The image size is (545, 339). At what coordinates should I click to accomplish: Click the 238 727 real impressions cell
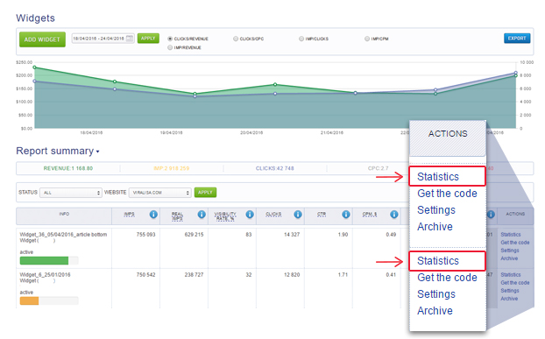pyautogui.click(x=194, y=275)
